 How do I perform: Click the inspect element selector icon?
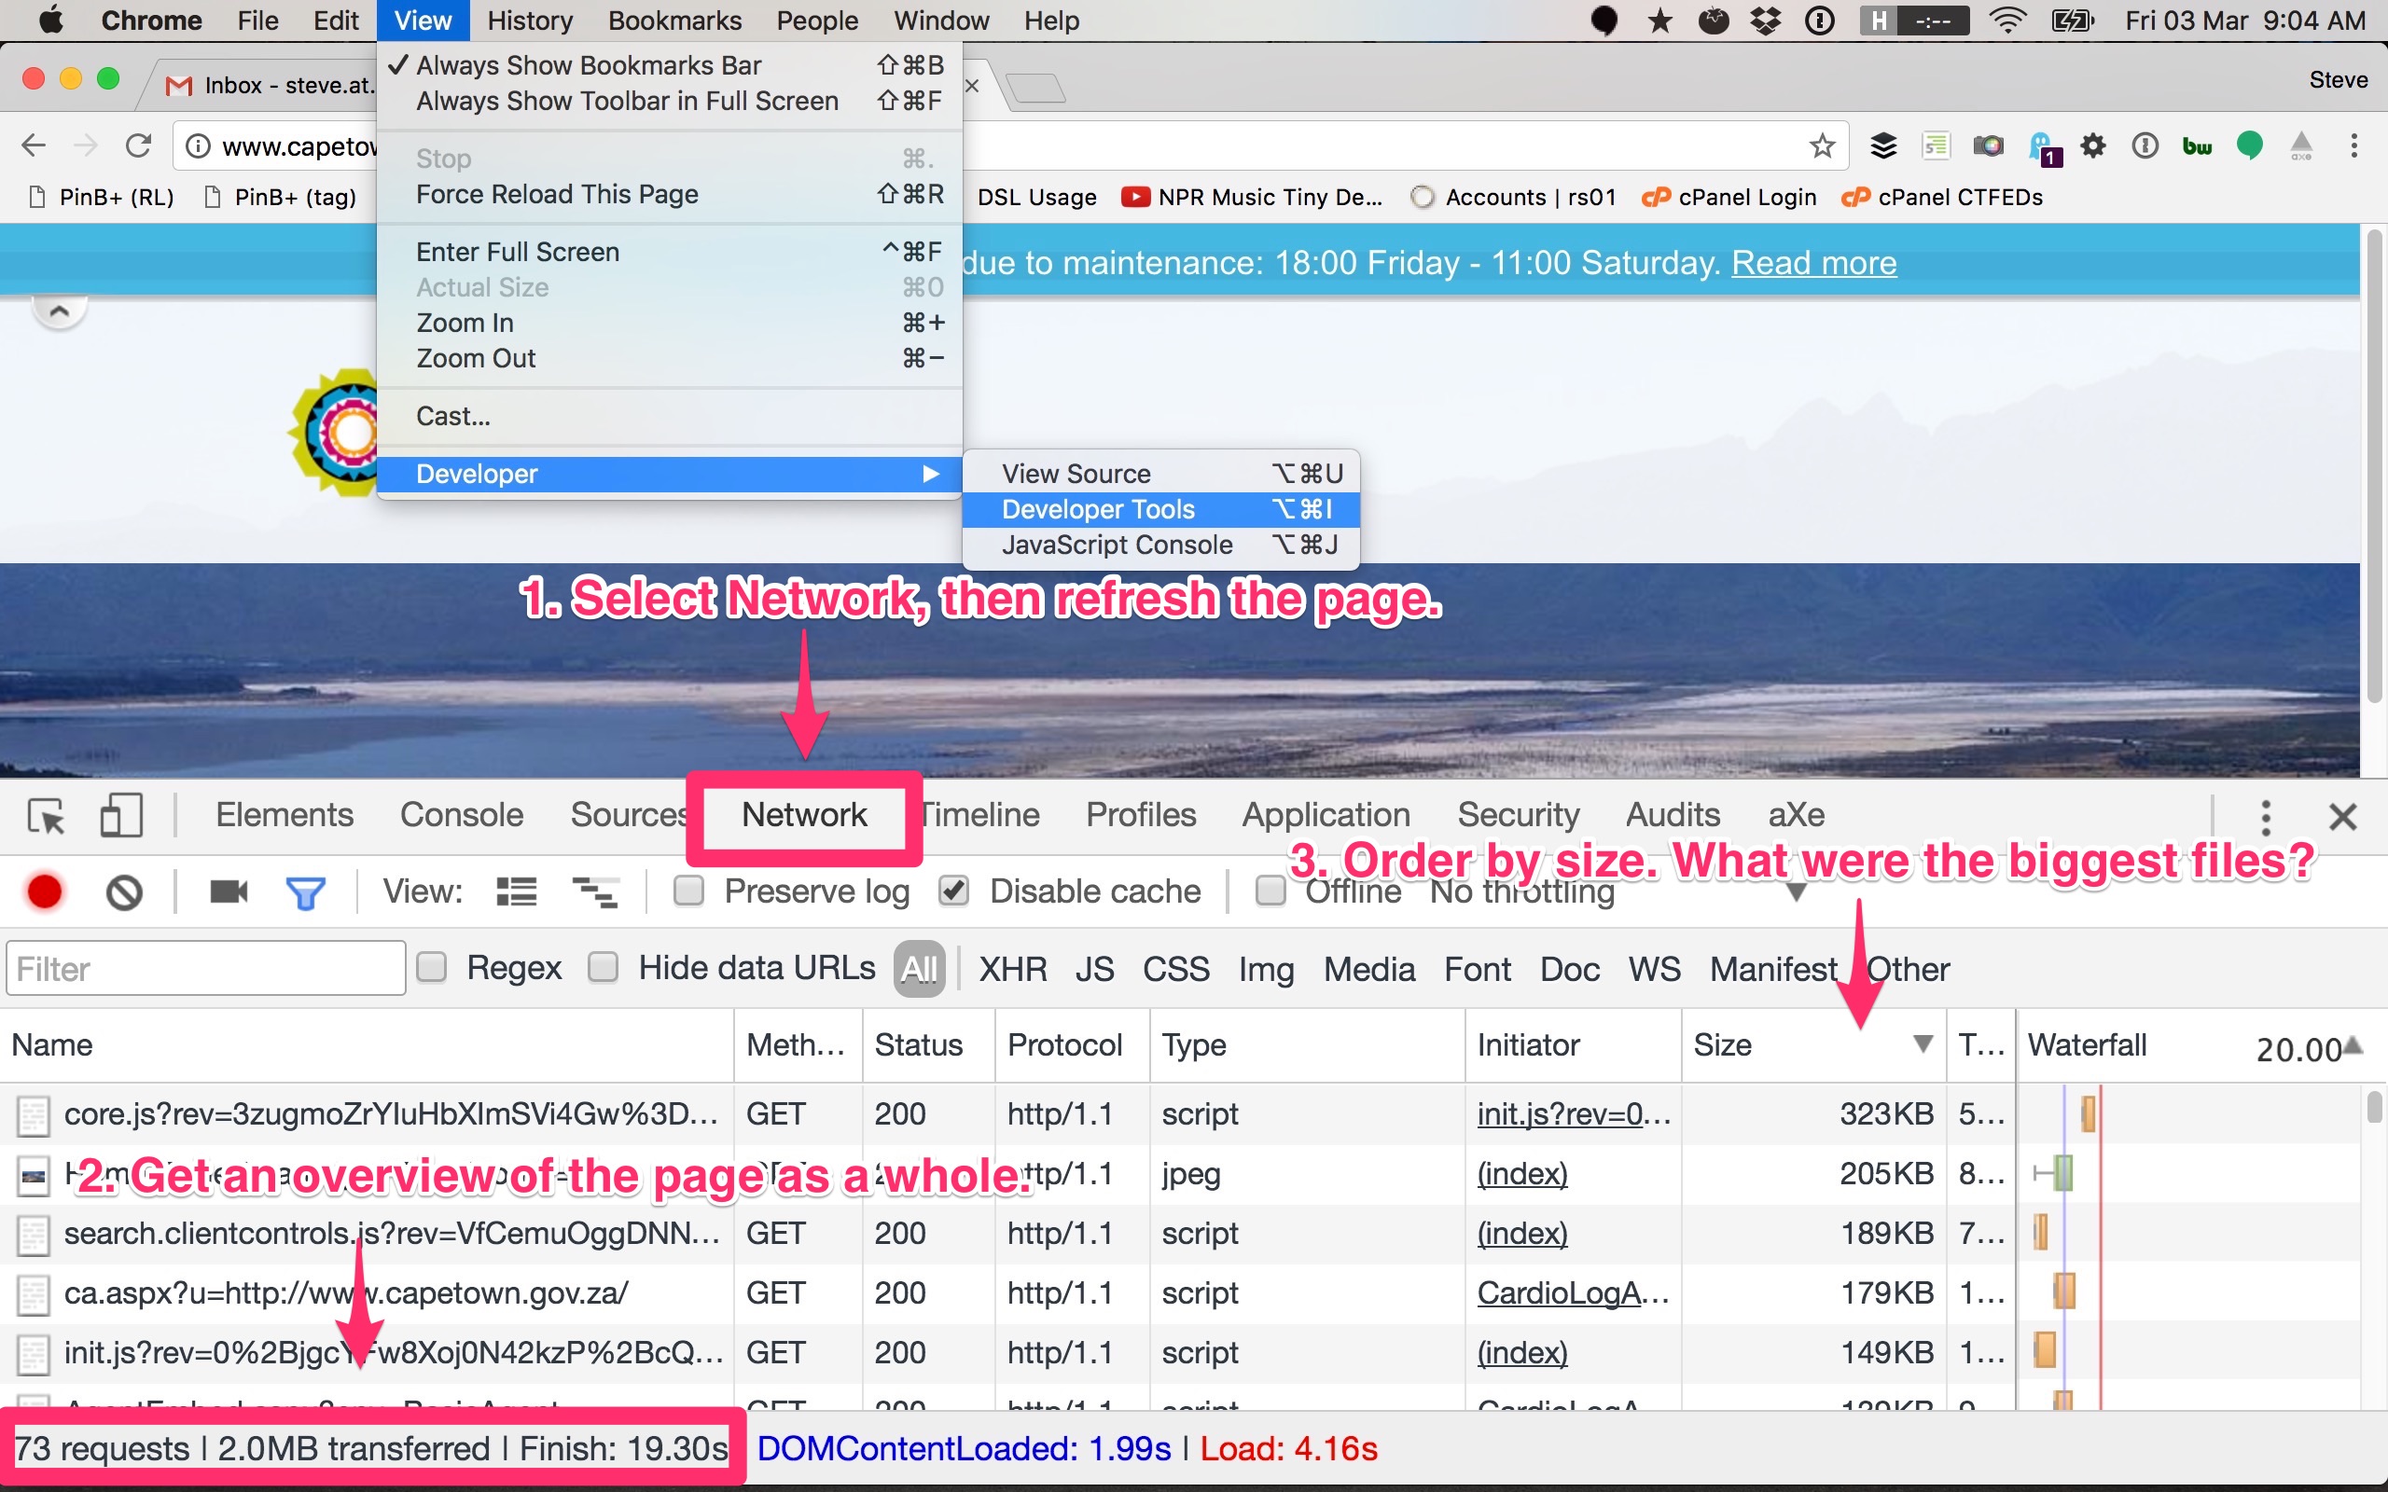coord(47,816)
